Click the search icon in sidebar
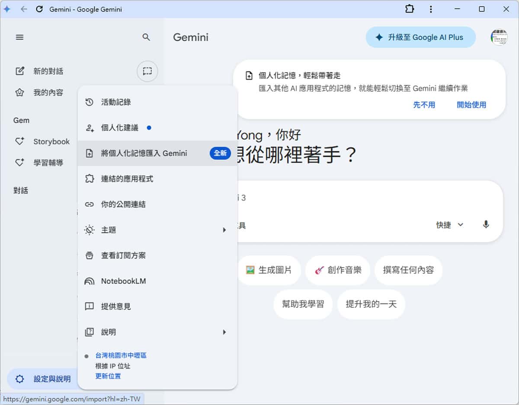519x405 pixels. click(x=146, y=37)
